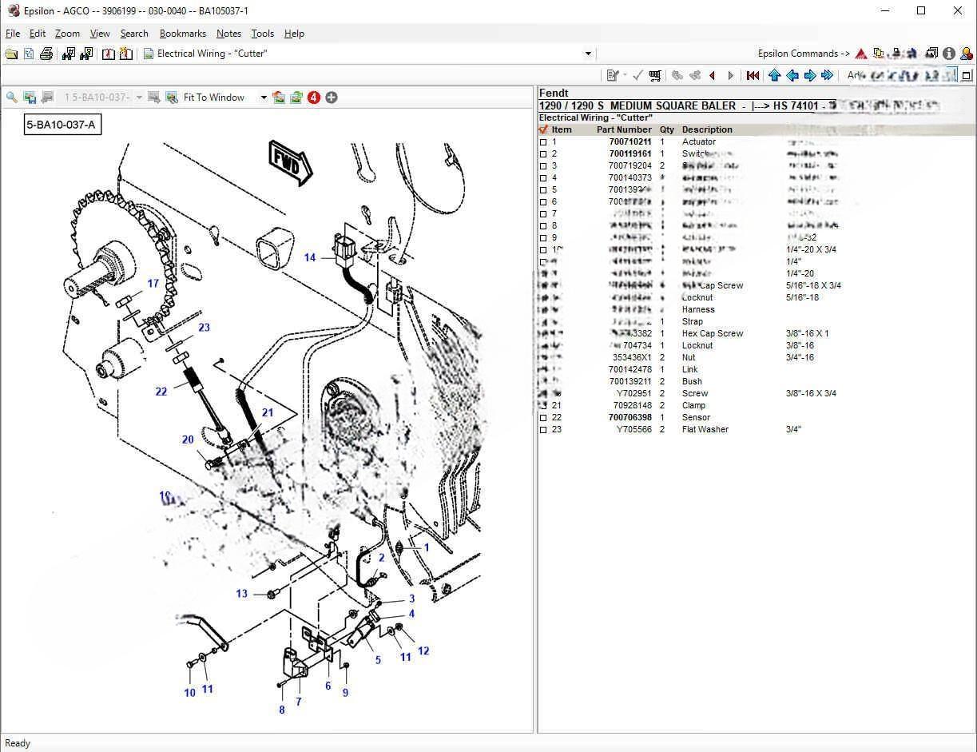
Task: Click the blue up arrow icon
Action: pyautogui.click(x=774, y=75)
